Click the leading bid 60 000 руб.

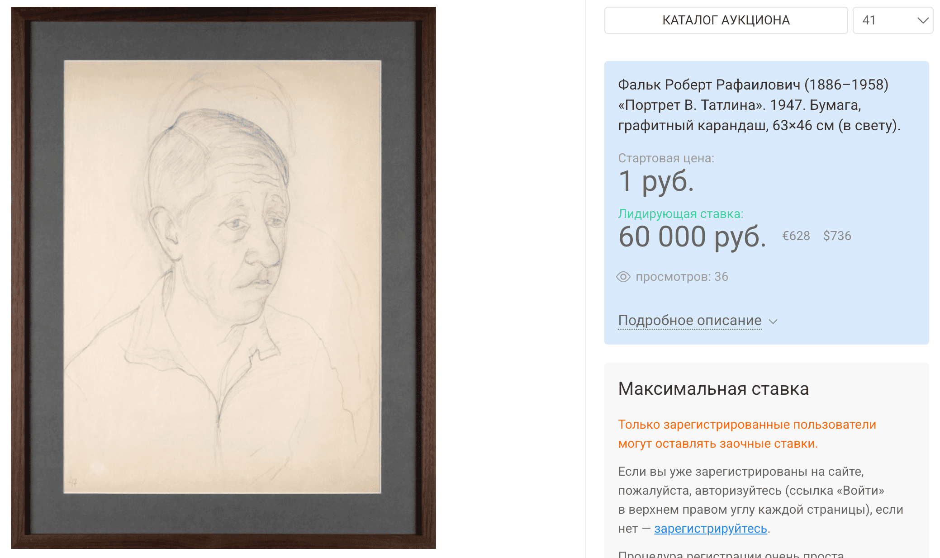[692, 236]
